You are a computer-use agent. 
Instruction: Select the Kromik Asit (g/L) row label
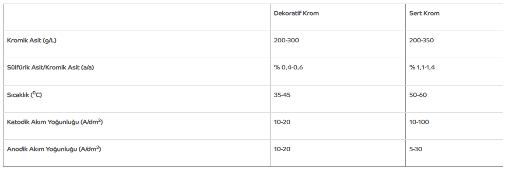tap(32, 41)
